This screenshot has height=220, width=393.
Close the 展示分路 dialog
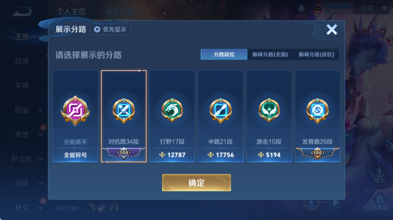[x=332, y=30]
